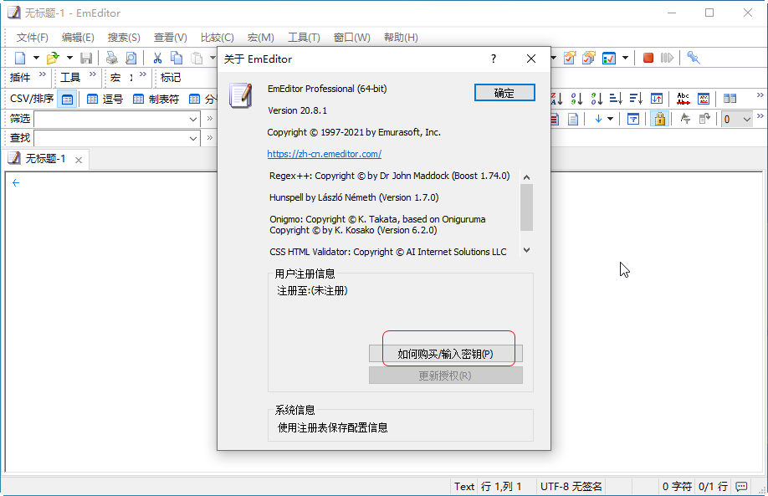Sort numerically descending with the 9-0 arrow icon
The width and height of the screenshot is (768, 496).
(x=596, y=99)
